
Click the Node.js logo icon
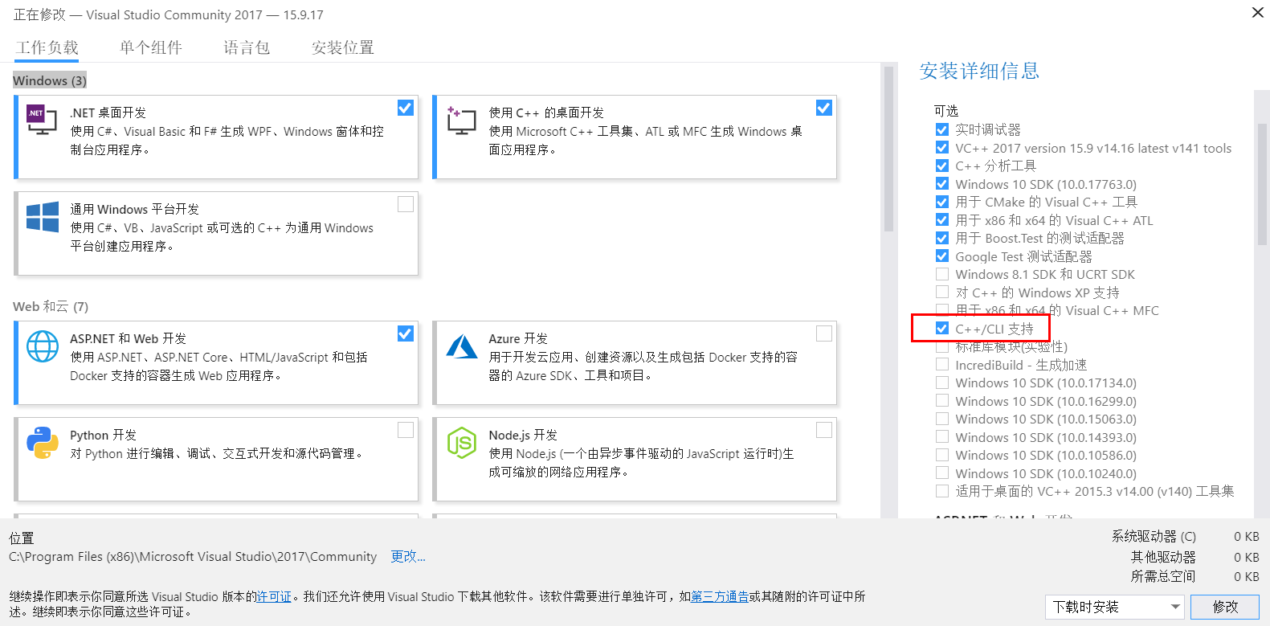(x=462, y=443)
